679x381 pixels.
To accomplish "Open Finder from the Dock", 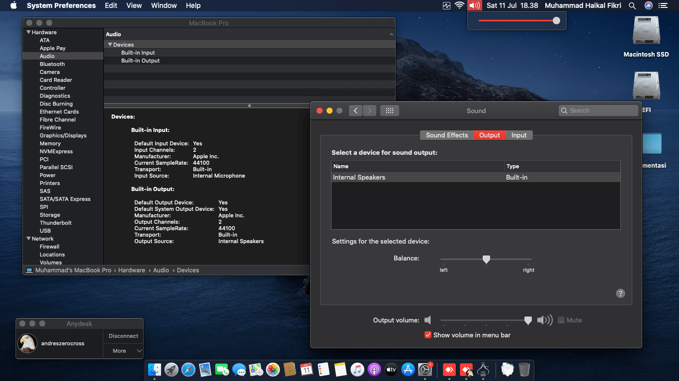I will click(x=155, y=370).
